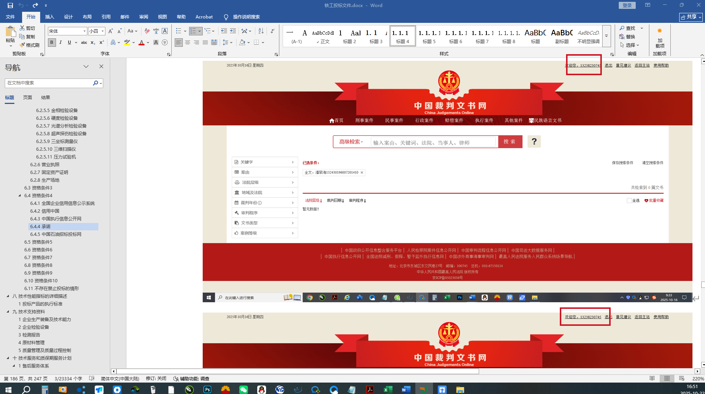The width and height of the screenshot is (705, 394).
Task: Decrease the paragraph indent
Action: (x=224, y=31)
